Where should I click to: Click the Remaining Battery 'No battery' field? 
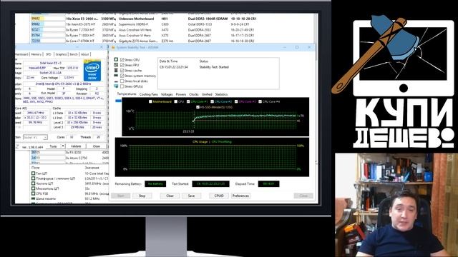point(155,184)
